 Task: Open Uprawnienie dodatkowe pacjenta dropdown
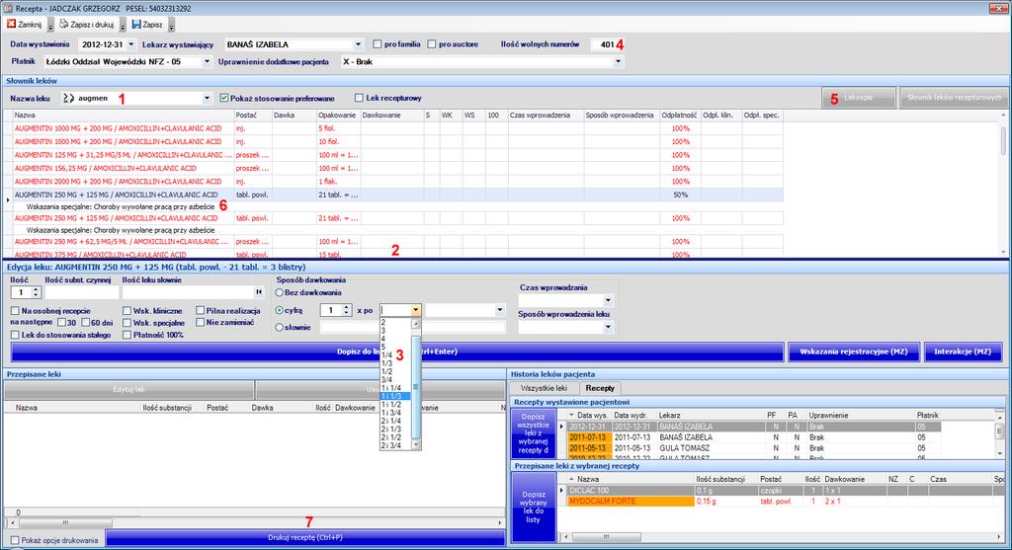tap(618, 62)
